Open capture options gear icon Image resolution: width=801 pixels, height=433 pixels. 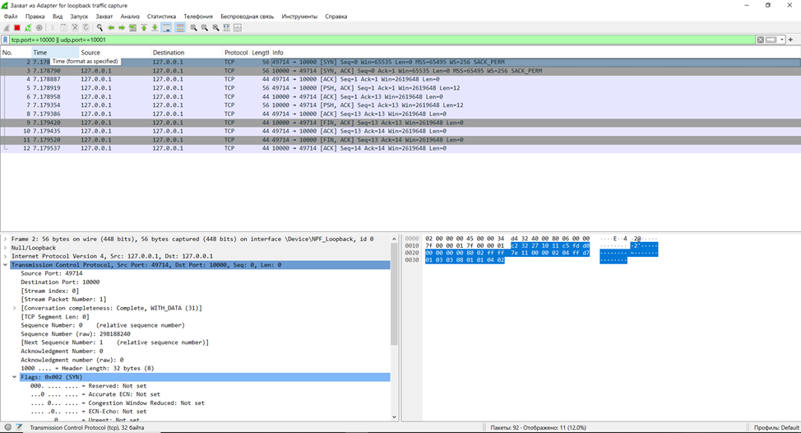(x=39, y=27)
